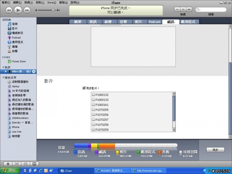Switch to the 摘要 tab
Screen dimensions: 232x174
coord(78,22)
